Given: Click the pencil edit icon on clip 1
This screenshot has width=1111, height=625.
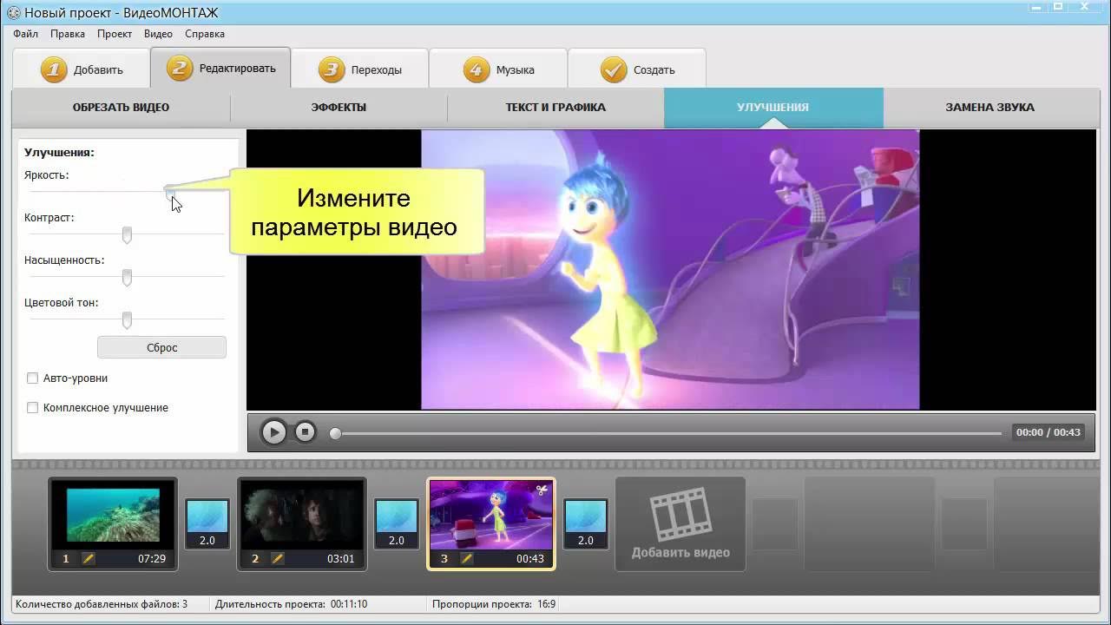Looking at the screenshot, I should 89,559.
